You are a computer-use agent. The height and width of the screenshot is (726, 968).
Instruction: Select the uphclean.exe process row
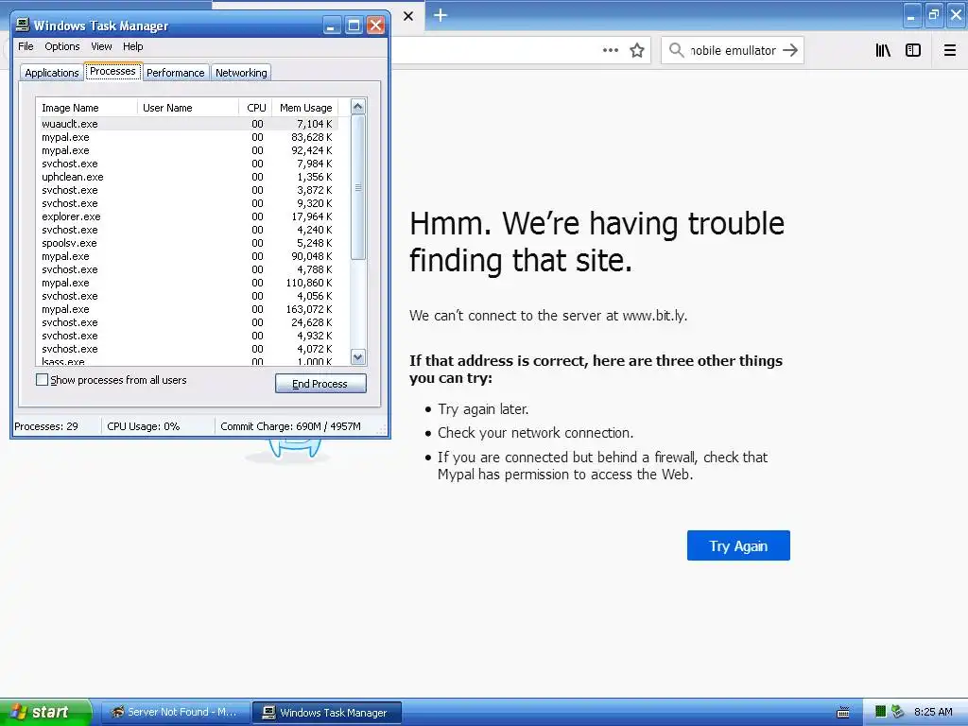(x=188, y=177)
